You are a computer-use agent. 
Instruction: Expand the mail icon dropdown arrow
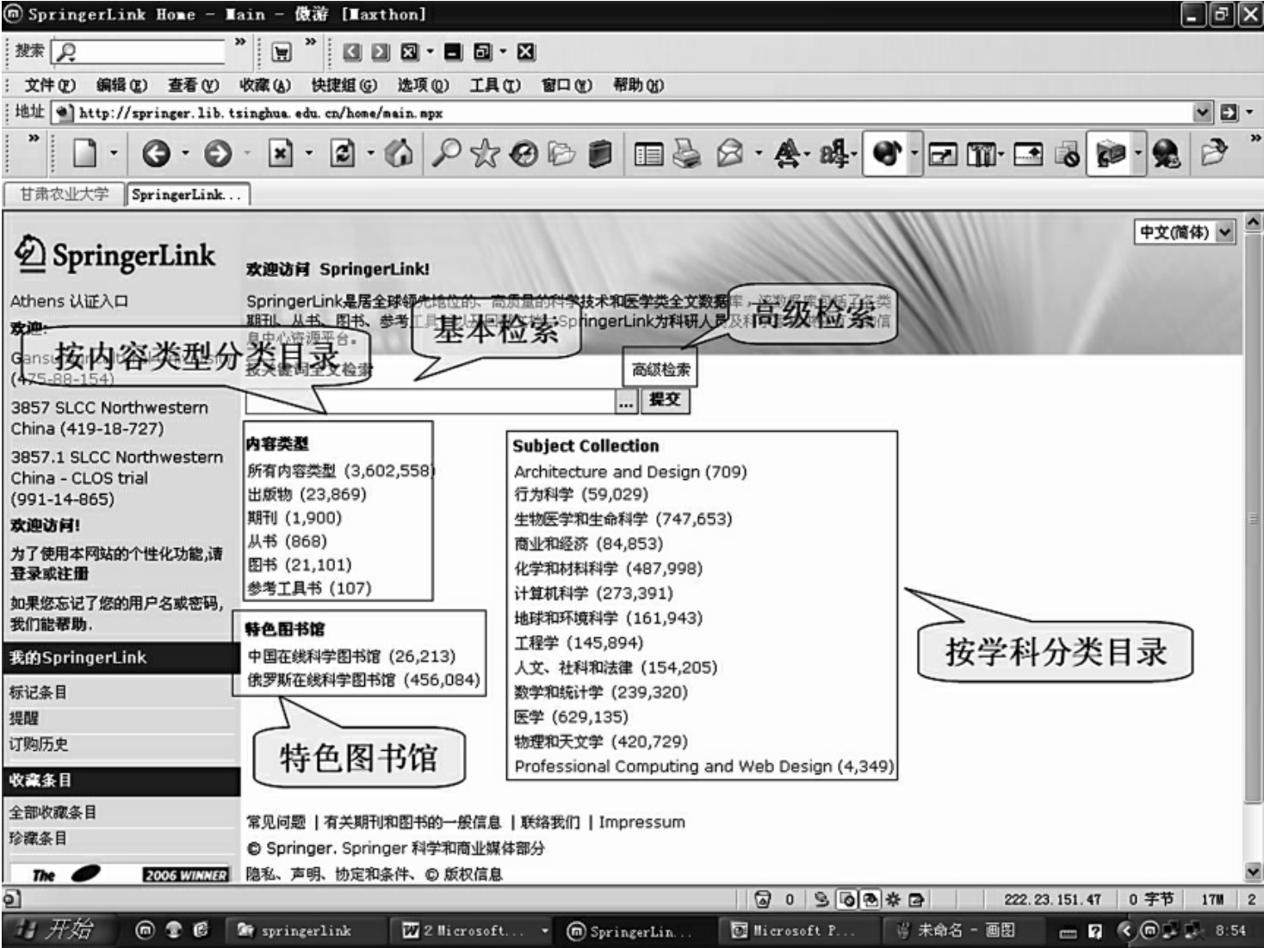point(759,154)
